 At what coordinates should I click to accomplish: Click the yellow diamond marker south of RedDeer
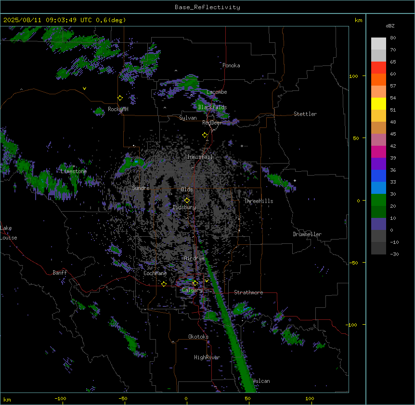[x=205, y=135]
